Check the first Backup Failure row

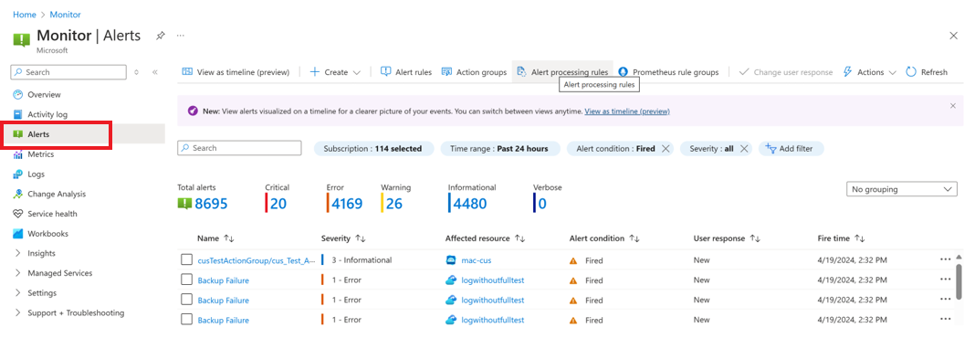point(186,280)
